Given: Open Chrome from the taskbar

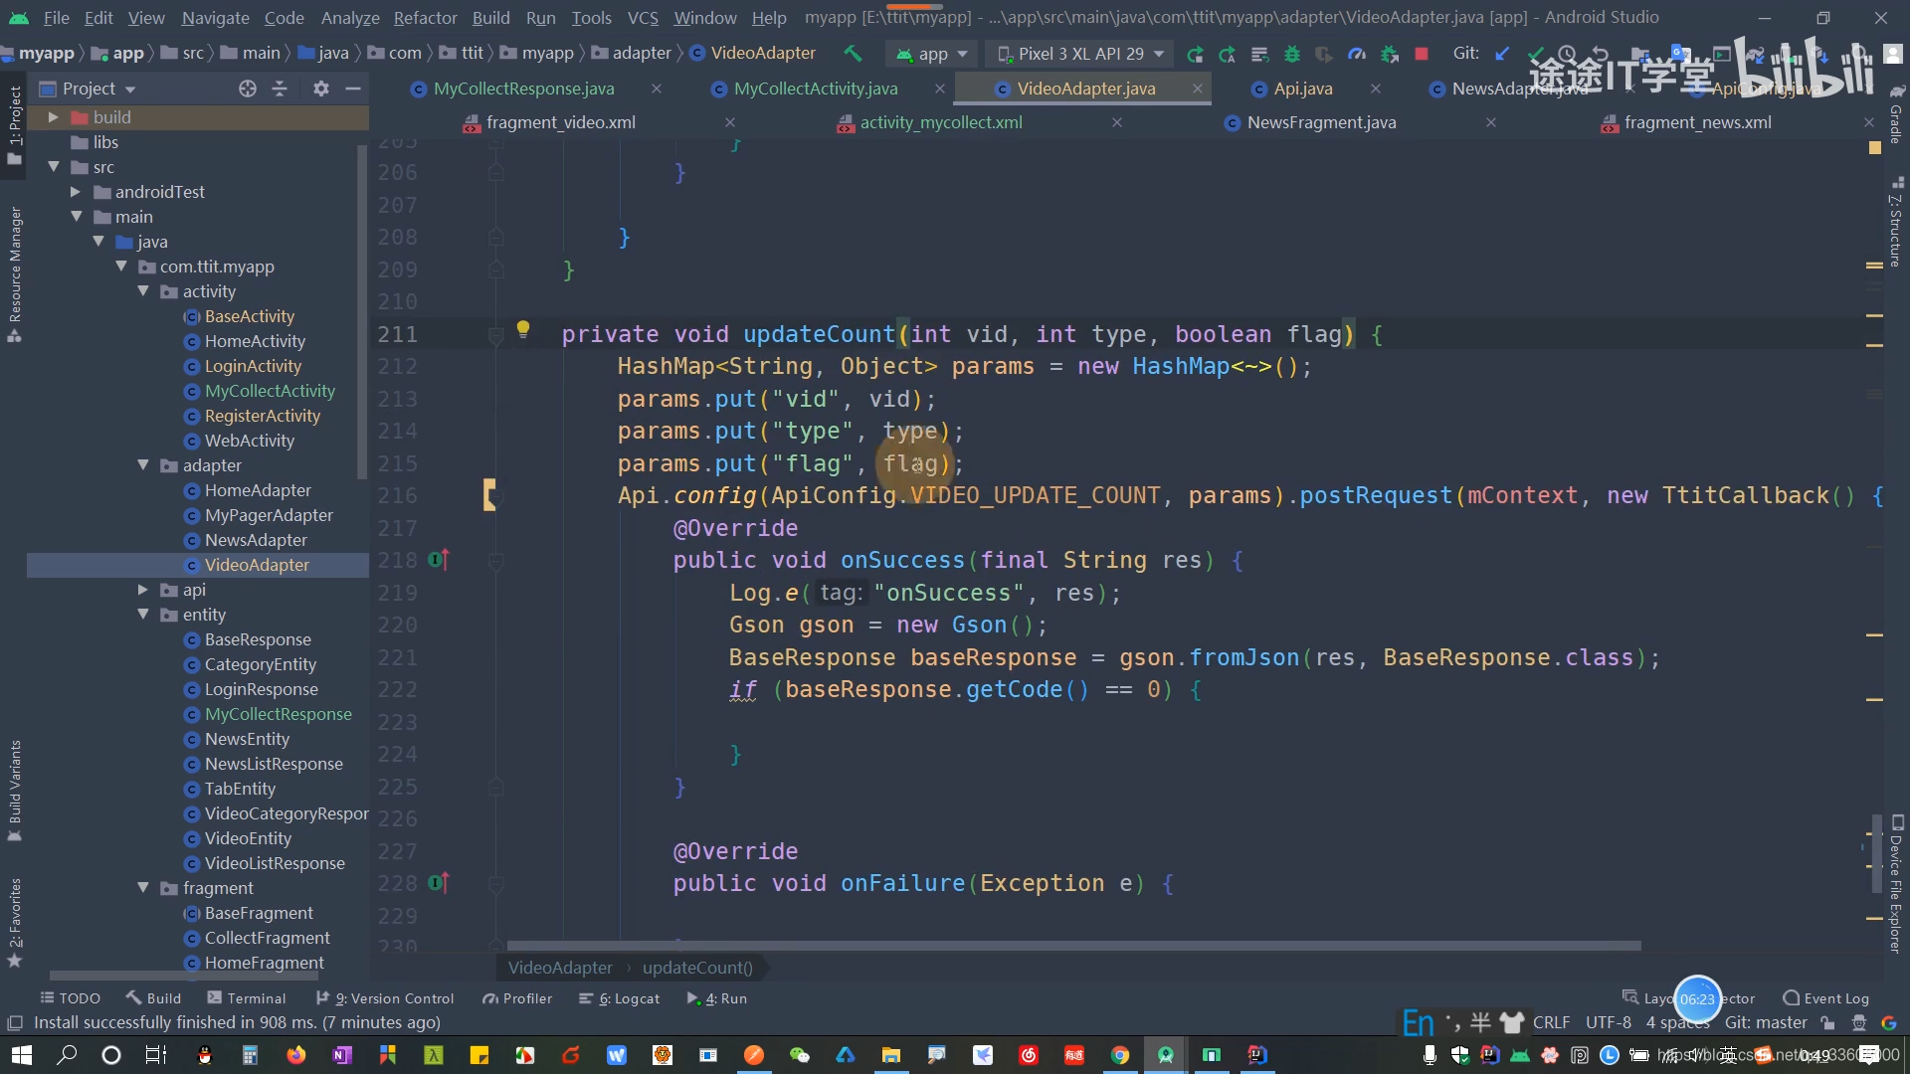Looking at the screenshot, I should (1120, 1055).
